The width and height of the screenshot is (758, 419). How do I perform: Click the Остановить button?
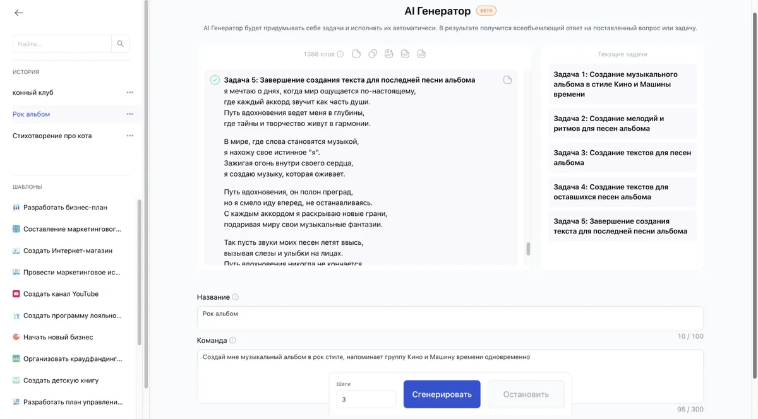pos(526,394)
